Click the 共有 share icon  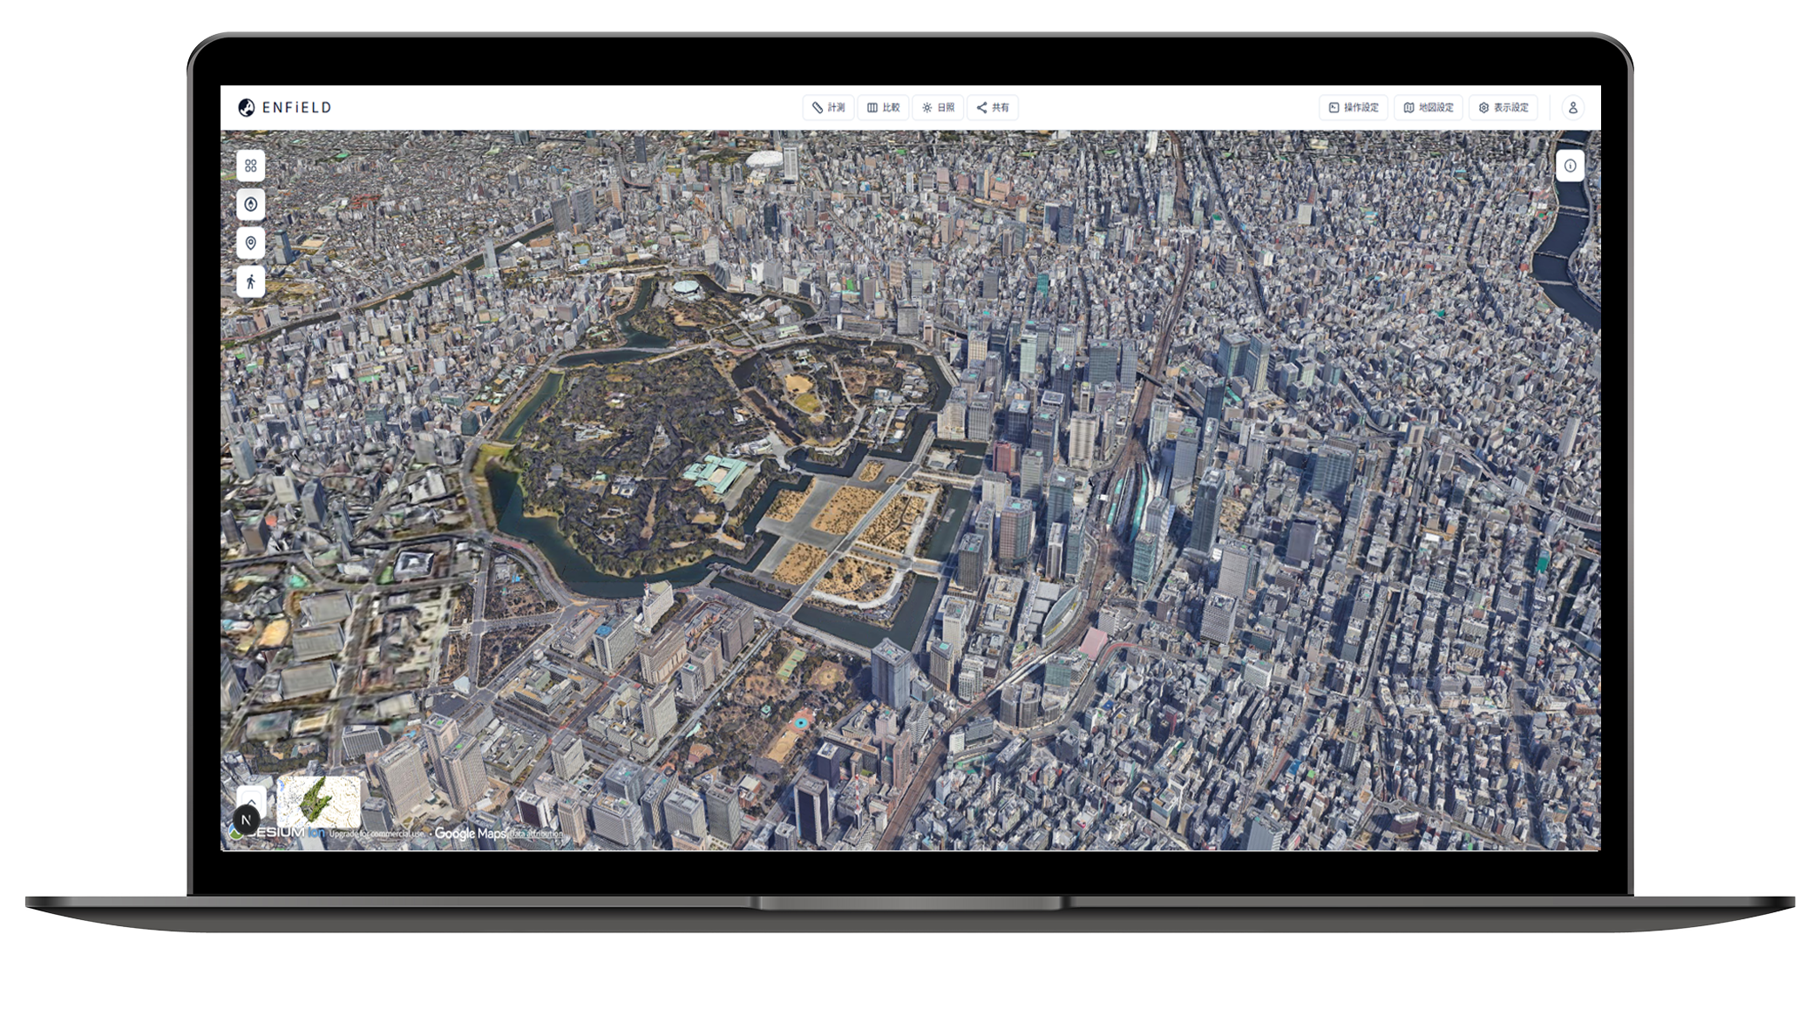[993, 107]
